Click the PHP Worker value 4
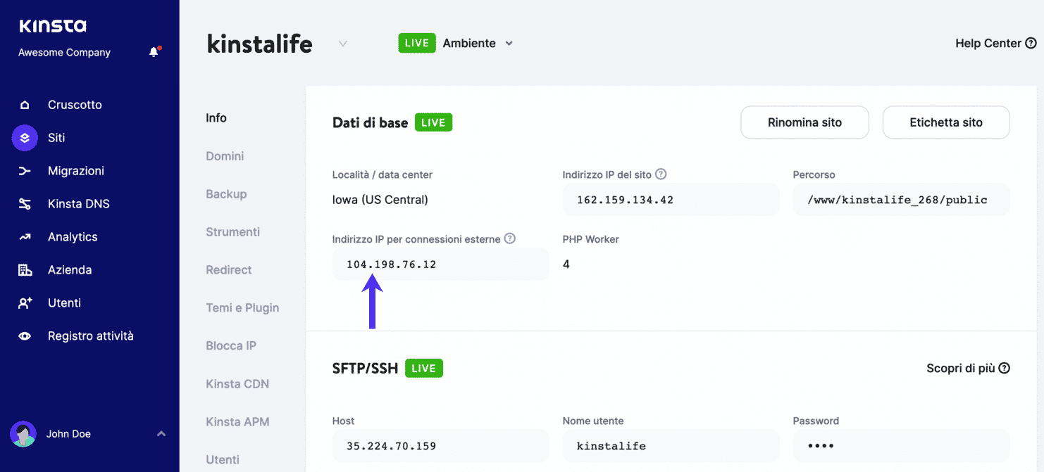Image resolution: width=1044 pixels, height=472 pixels. click(x=566, y=264)
